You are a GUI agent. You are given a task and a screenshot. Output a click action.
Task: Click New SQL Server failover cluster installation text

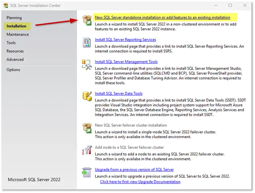pyautogui.click(x=131, y=125)
